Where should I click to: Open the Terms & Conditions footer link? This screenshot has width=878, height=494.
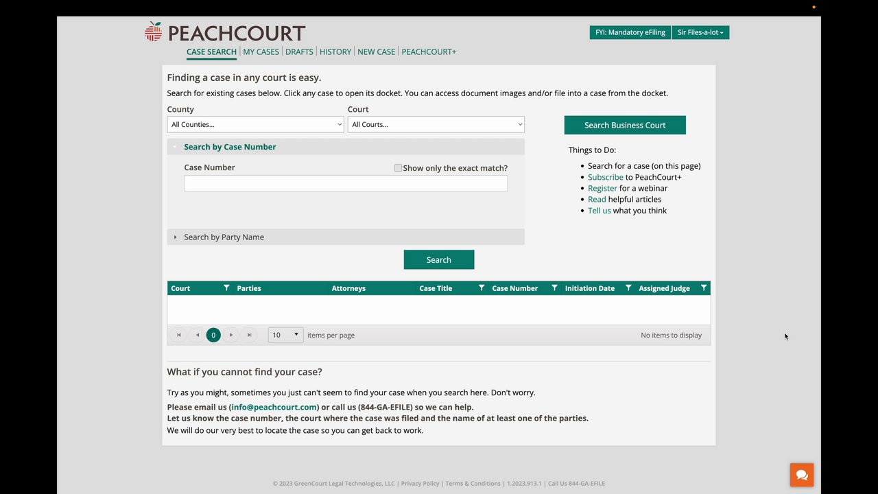coord(473,483)
